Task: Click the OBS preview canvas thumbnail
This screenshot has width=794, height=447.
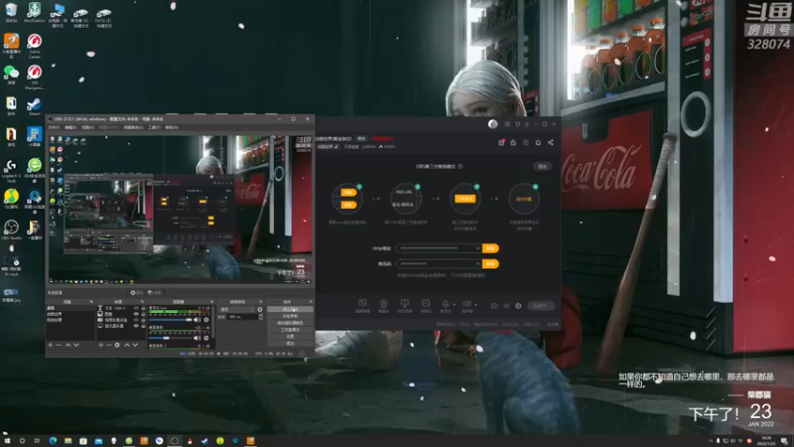Action: click(181, 210)
